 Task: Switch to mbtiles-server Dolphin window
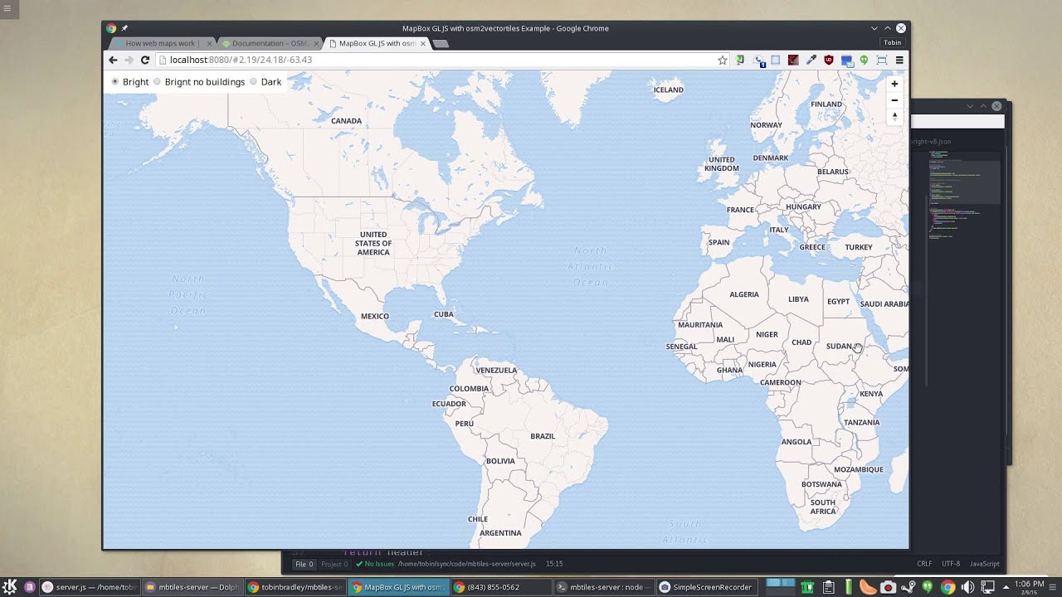192,587
